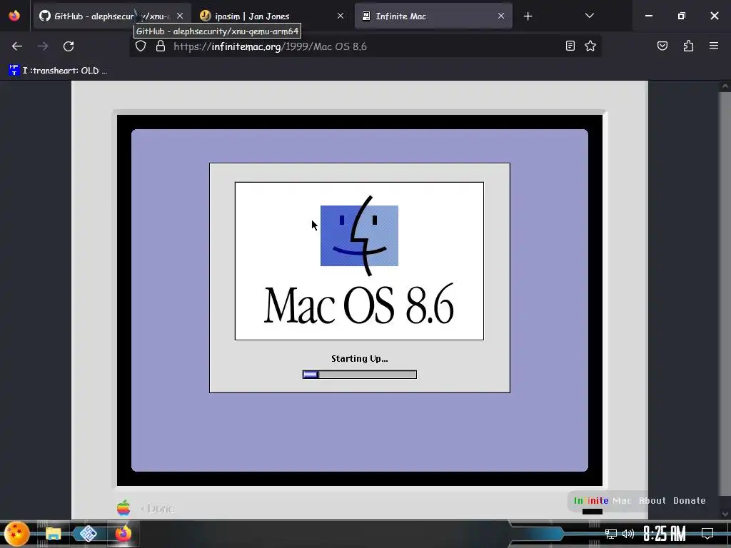
Task: Open the Infinite Mac home link
Action: click(x=603, y=501)
